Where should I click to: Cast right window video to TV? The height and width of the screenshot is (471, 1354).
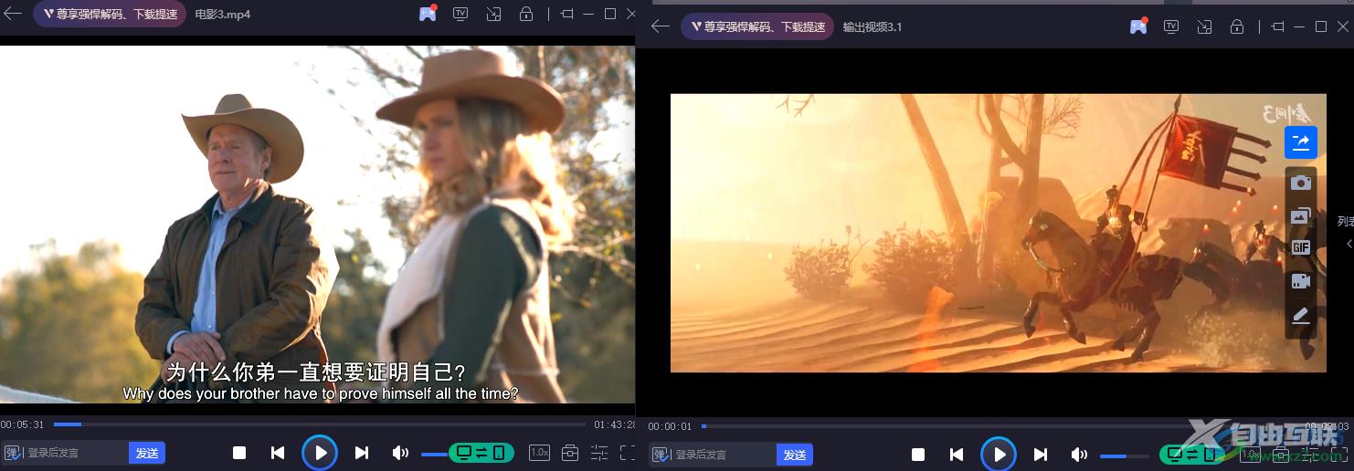click(x=1171, y=26)
